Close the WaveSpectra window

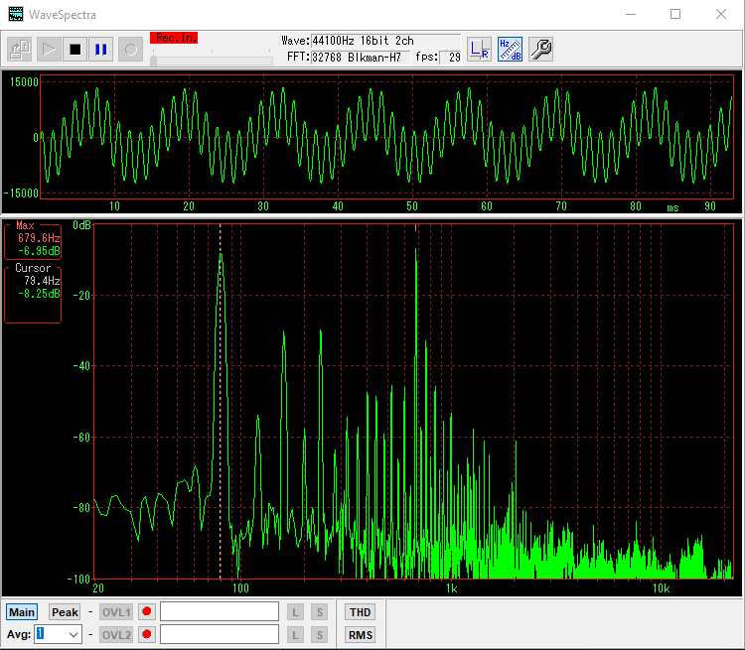point(721,14)
